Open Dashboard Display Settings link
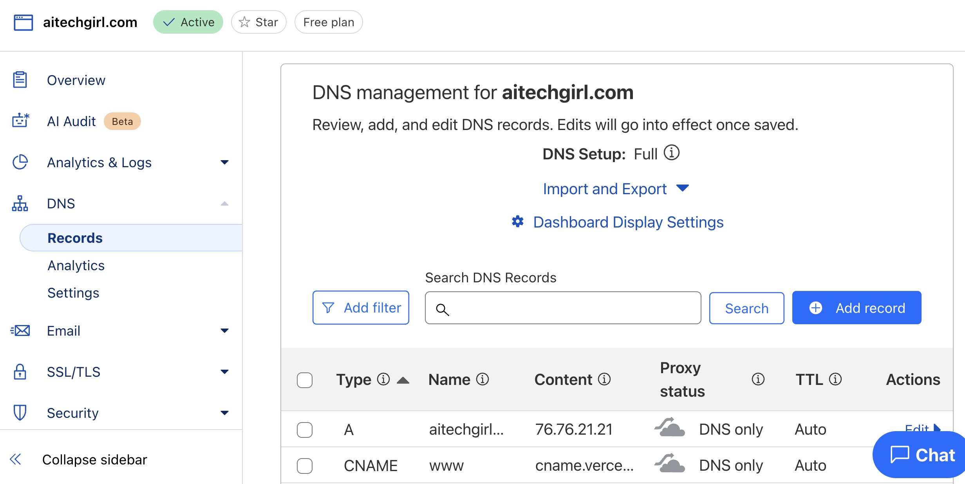The height and width of the screenshot is (484, 965). pos(628,222)
